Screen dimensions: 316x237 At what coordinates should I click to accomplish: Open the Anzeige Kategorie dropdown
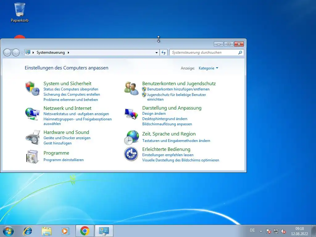click(208, 68)
